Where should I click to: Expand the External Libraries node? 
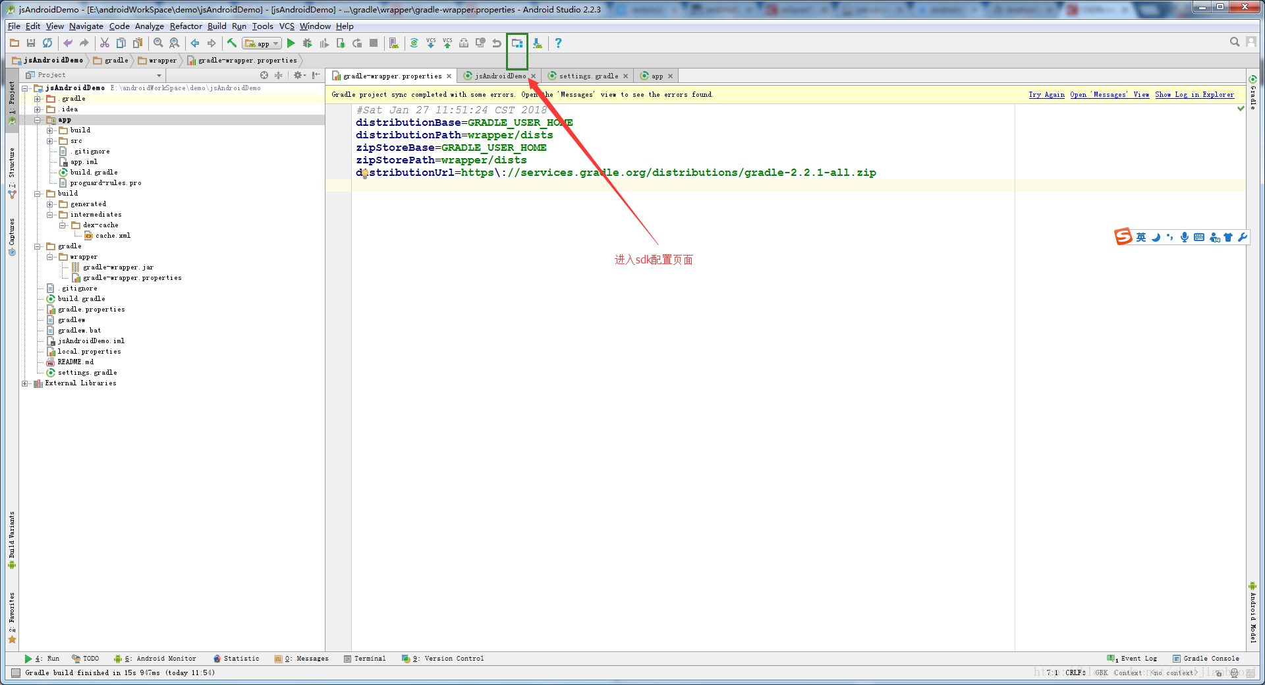(x=25, y=383)
